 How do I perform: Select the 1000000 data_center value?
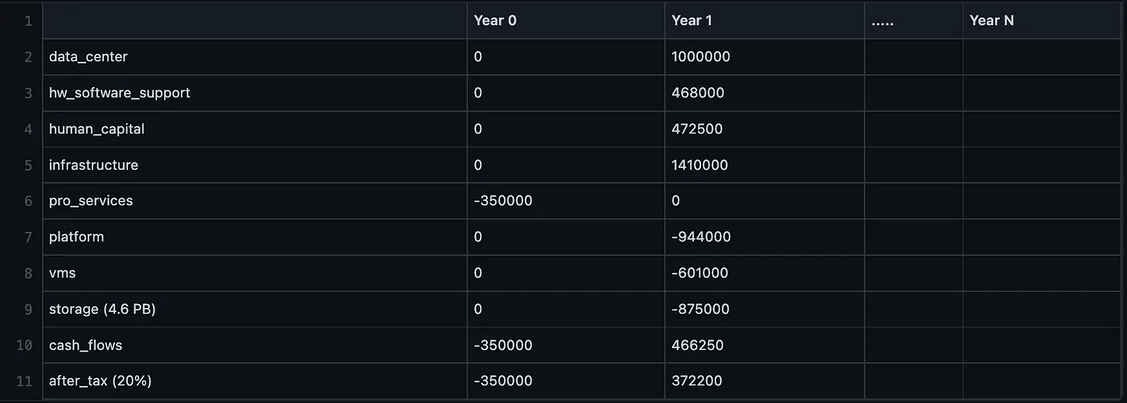tap(700, 57)
